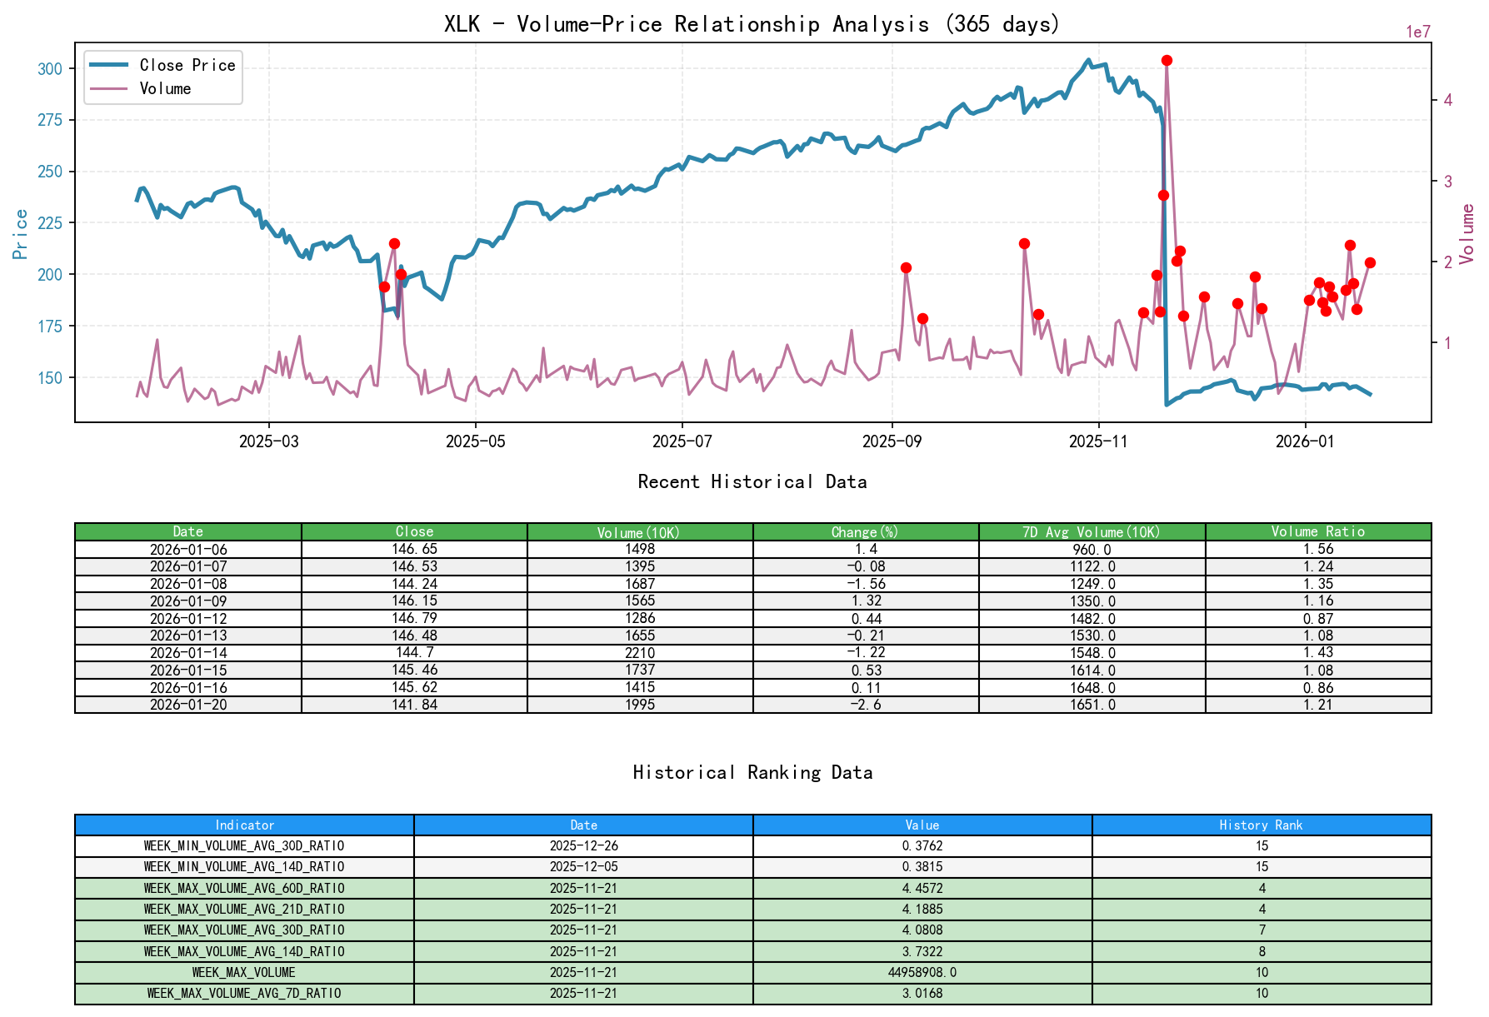Open the Volume Ratio column sort dropdown
This screenshot has height=1017, width=1489.
click(x=1318, y=531)
